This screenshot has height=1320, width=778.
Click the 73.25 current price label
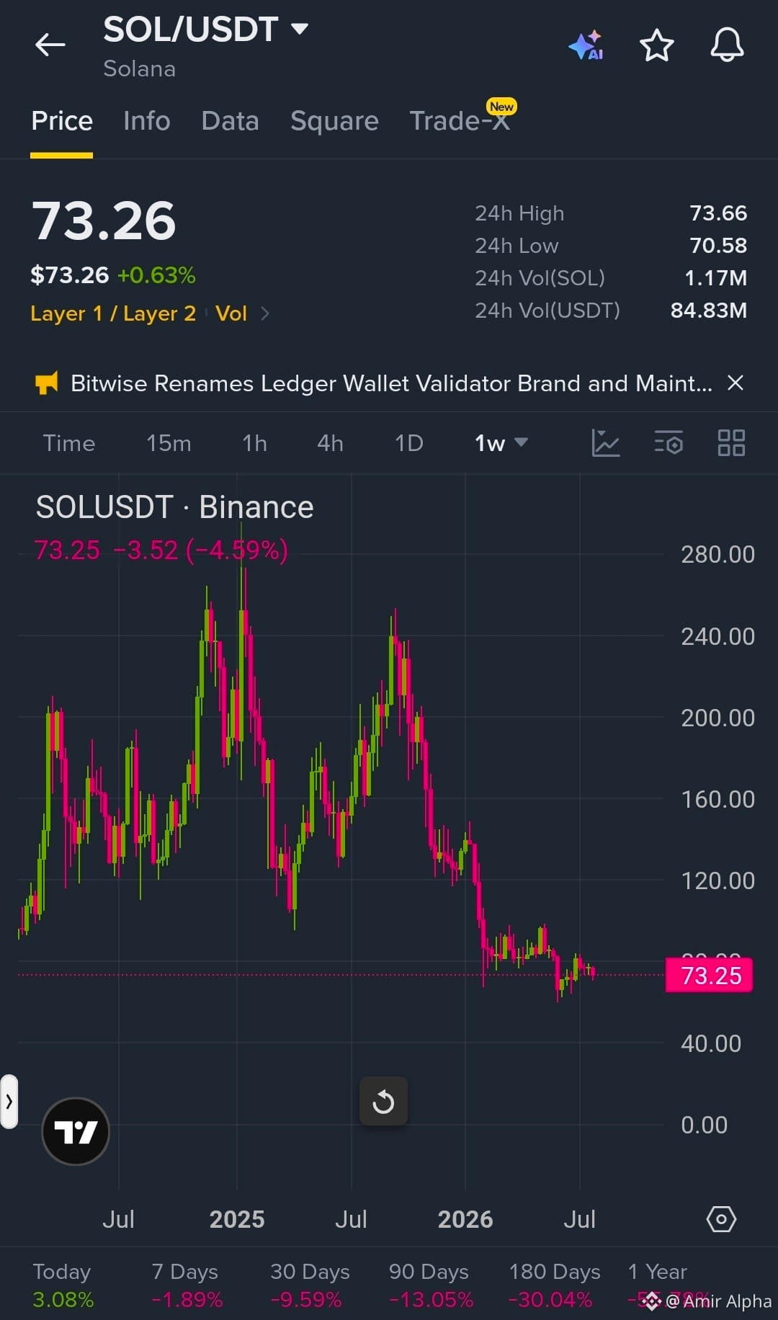click(x=710, y=975)
